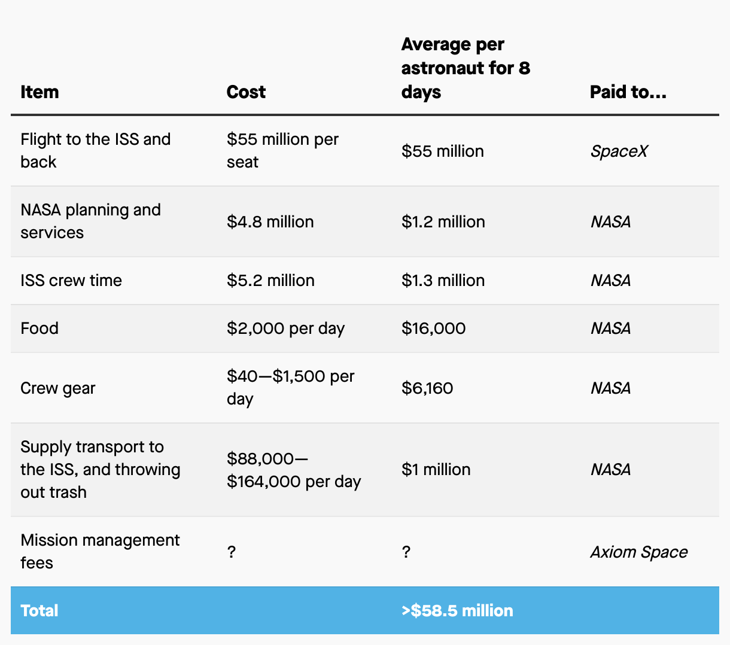Click the '>$58.5 million' total value
Screen dimensions: 730x645
click(457, 611)
